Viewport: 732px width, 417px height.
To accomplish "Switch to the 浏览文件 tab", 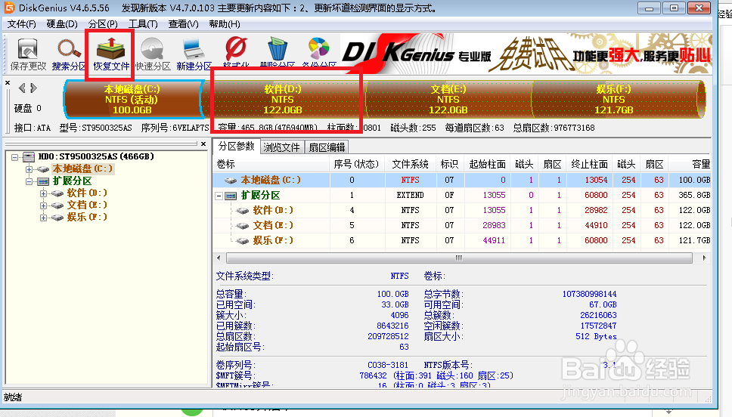I will point(281,147).
